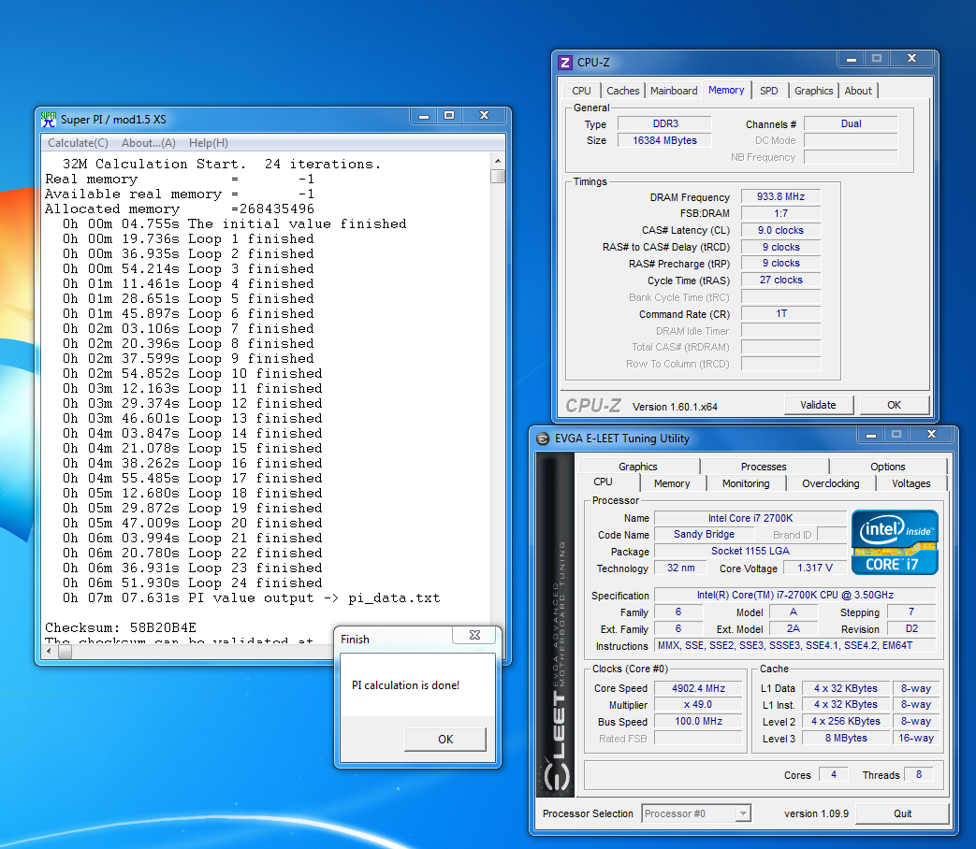Click Super PI horizontal scrollbar left arrow
Viewport: 976px width, 849px height.
pos(50,652)
